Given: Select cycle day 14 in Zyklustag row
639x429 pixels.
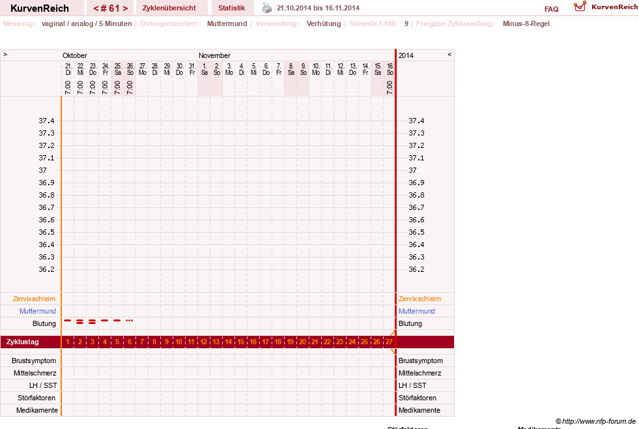Looking at the screenshot, I should (228, 342).
